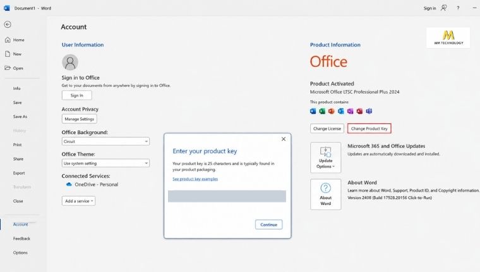Click the Excel icon in product contents
The image size is (480, 272).
(322, 111)
